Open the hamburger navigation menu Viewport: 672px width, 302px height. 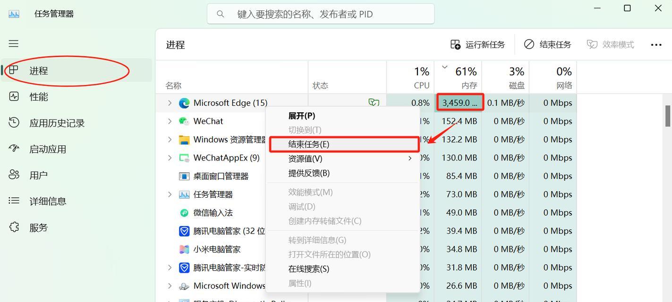(x=13, y=44)
